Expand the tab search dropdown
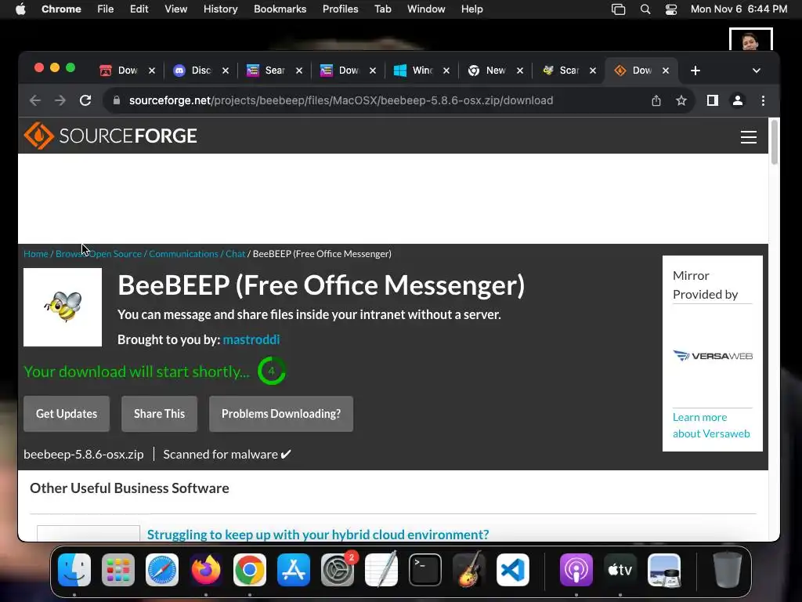The width and height of the screenshot is (802, 602). (x=756, y=71)
